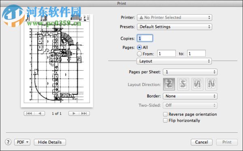This screenshot has height=151, width=243.
Task: Open the PDF menu button
Action: point(22,142)
